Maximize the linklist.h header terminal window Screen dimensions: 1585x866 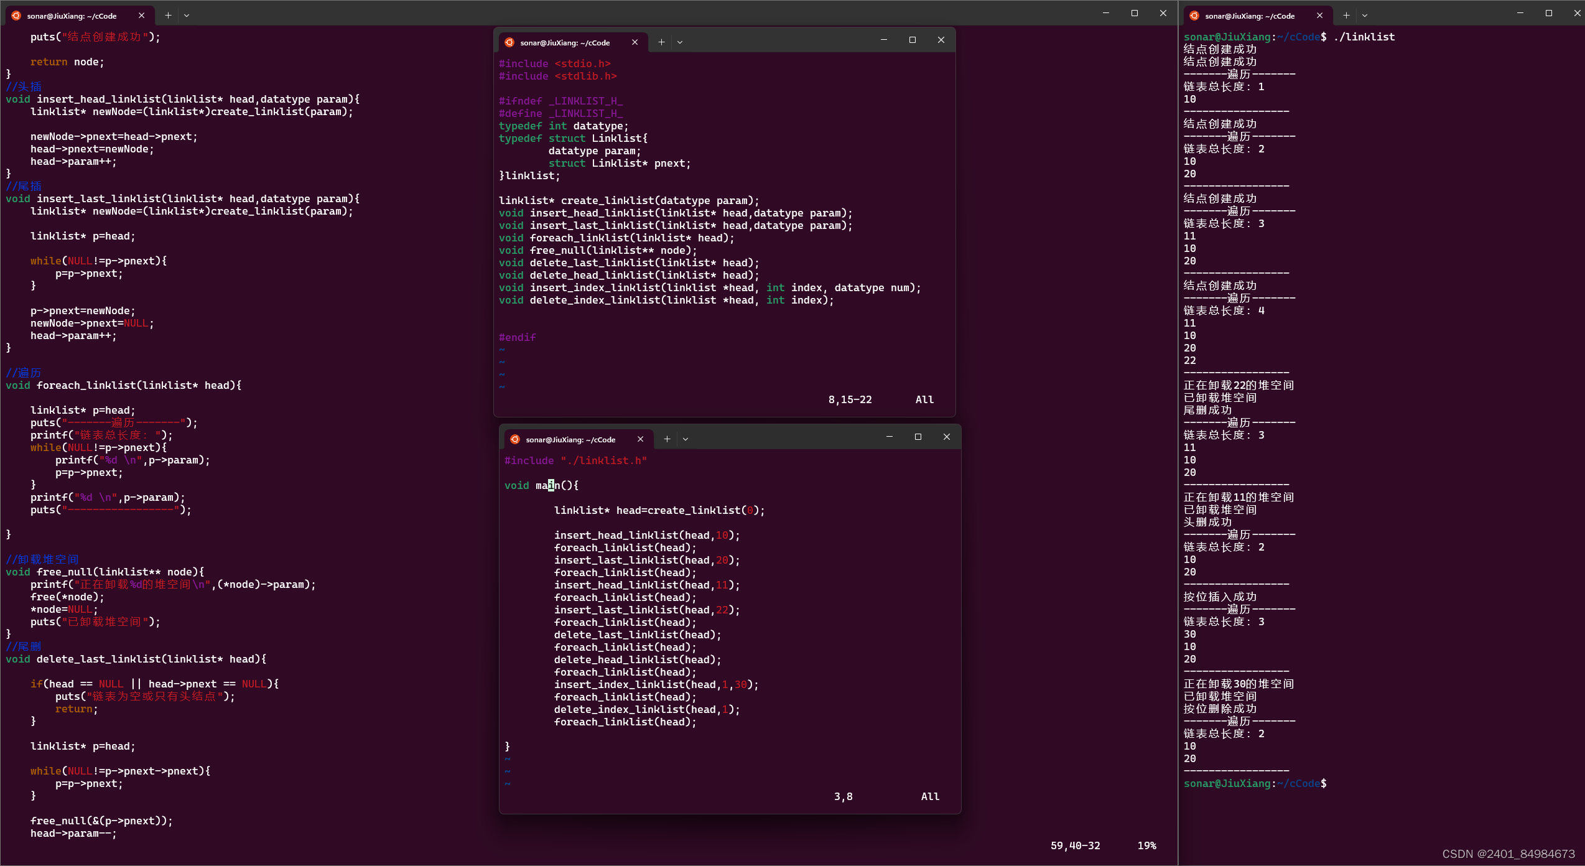913,40
